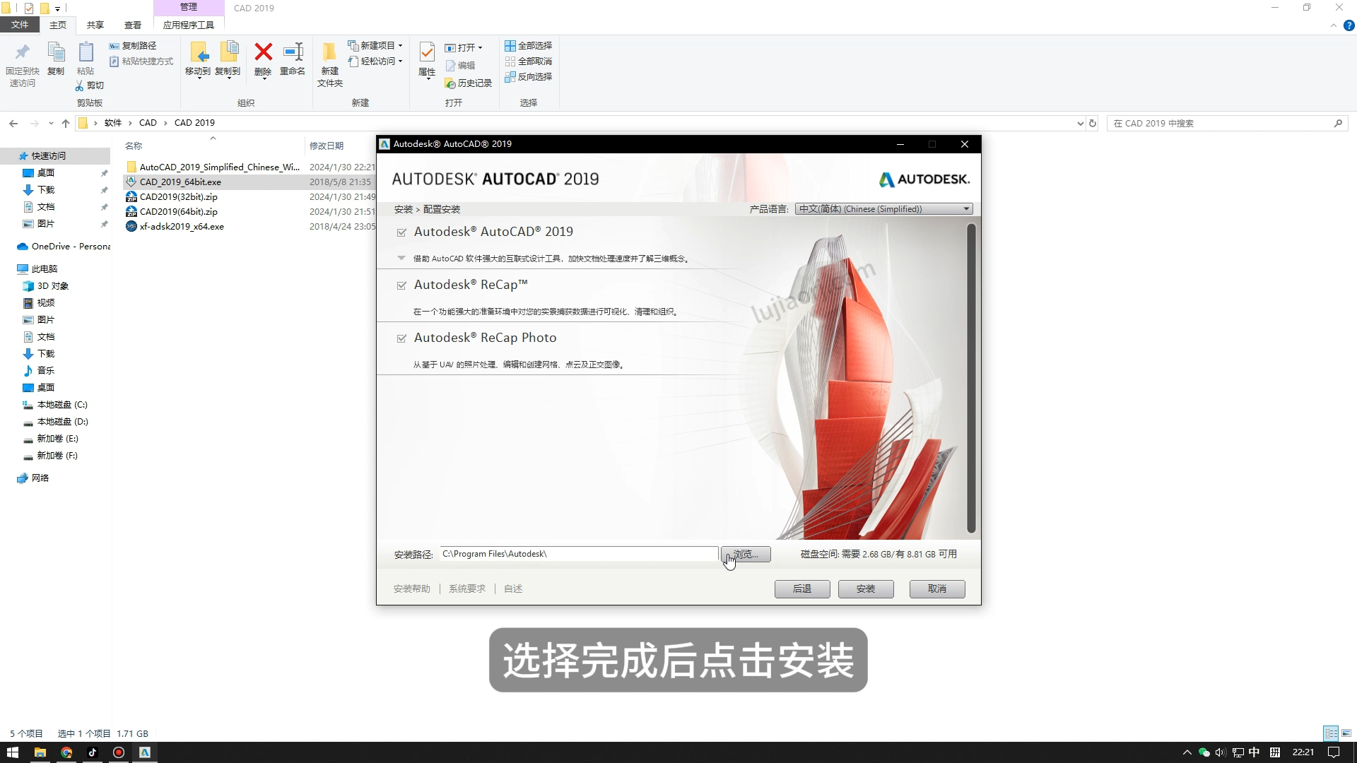Open the 系统要求 link
The width and height of the screenshot is (1357, 763).
coord(466,588)
